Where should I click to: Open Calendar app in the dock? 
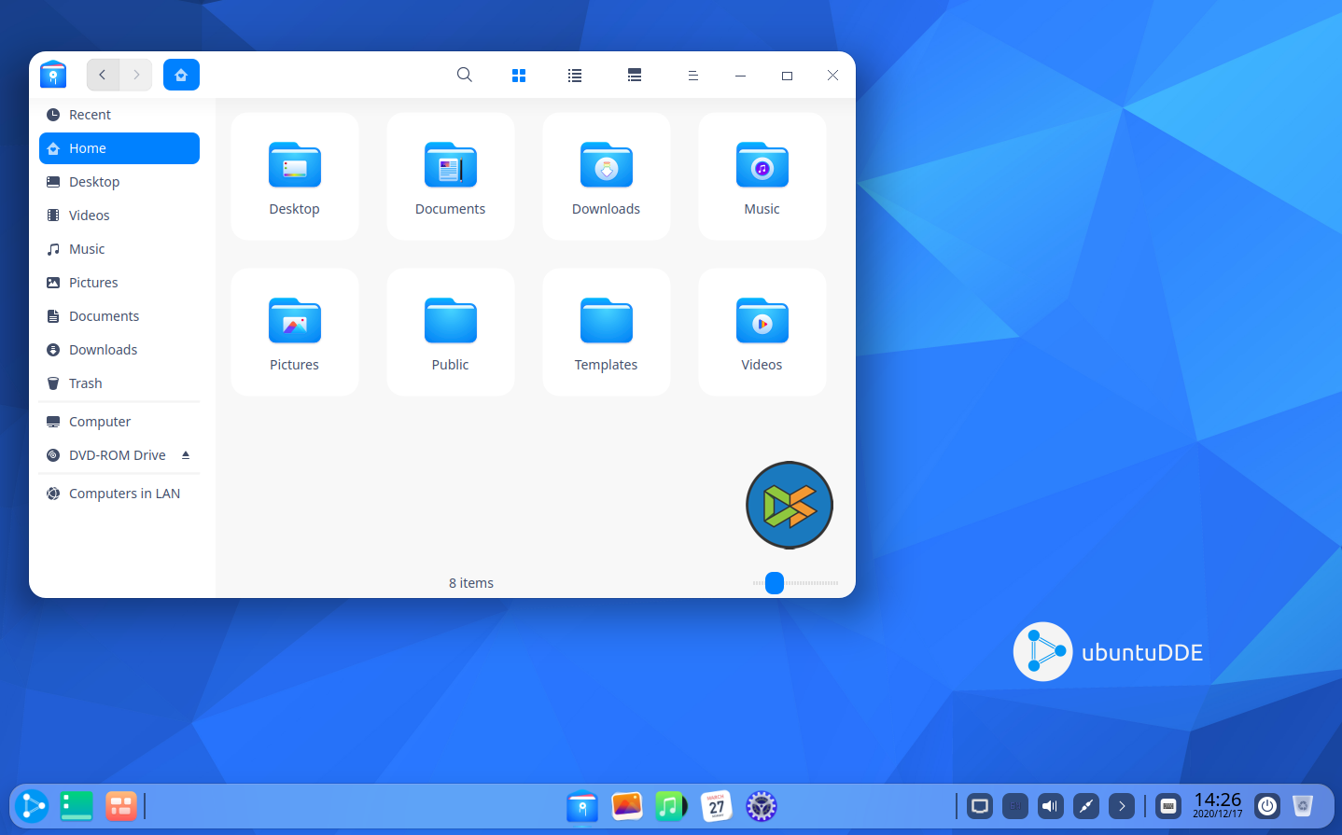(716, 806)
